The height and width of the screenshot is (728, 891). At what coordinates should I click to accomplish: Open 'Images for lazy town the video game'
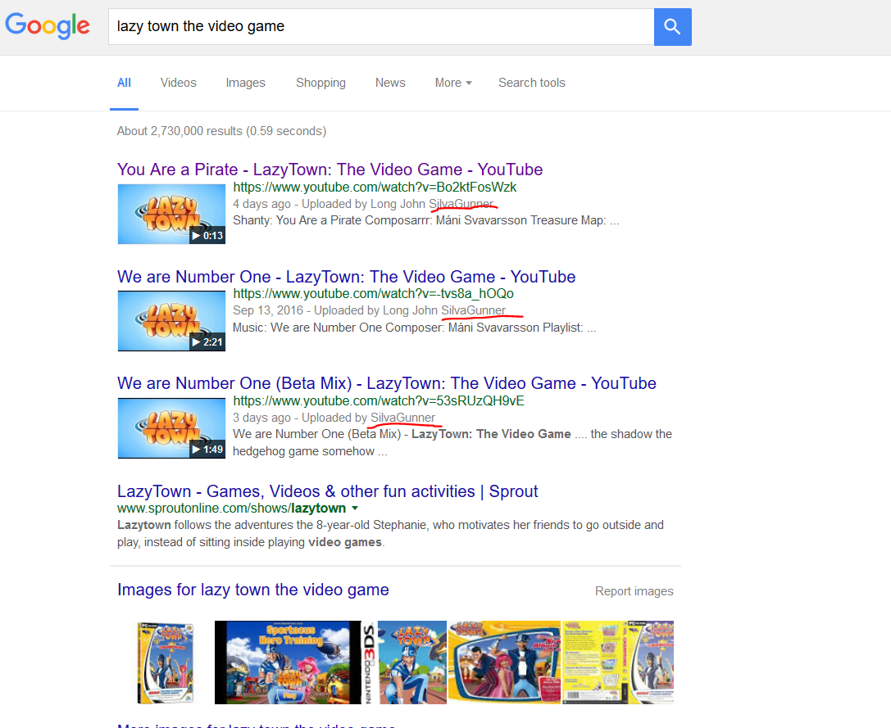click(x=252, y=590)
